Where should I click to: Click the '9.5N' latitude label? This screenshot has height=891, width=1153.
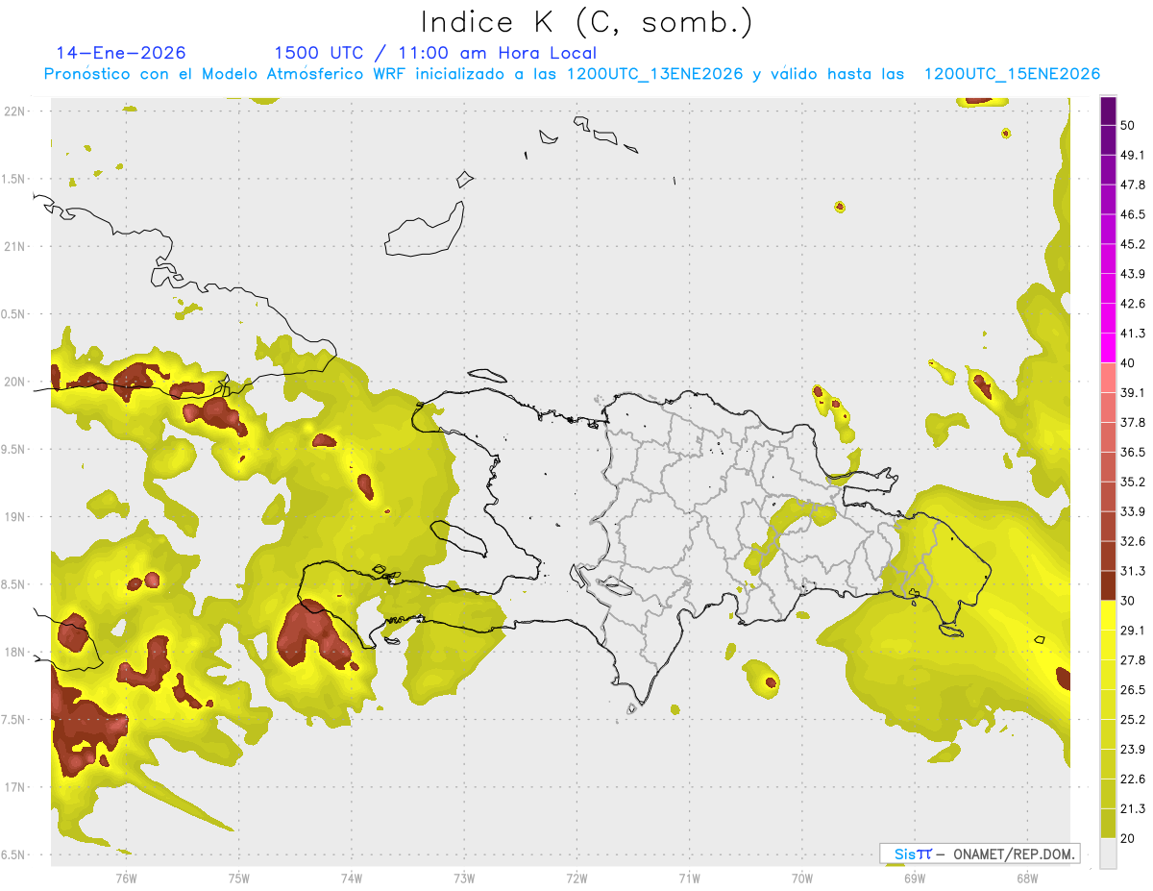[14, 450]
